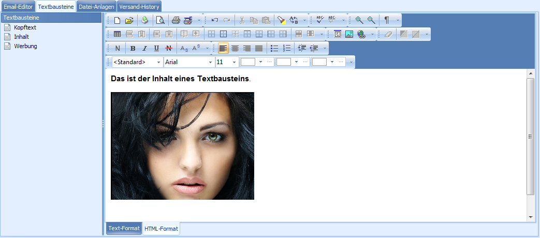Print the document with the printer icon
540x238 pixels.
(x=176, y=20)
